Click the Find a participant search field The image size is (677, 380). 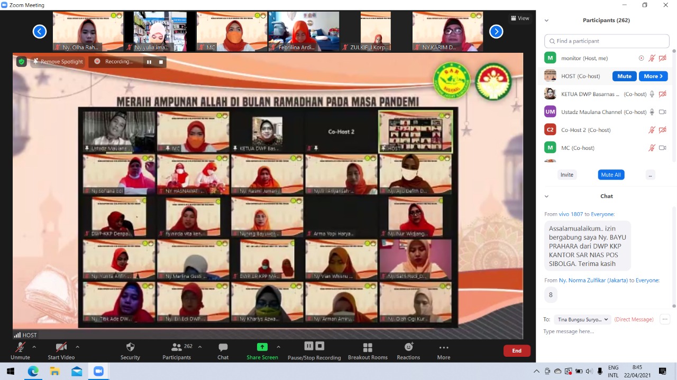coord(607,41)
